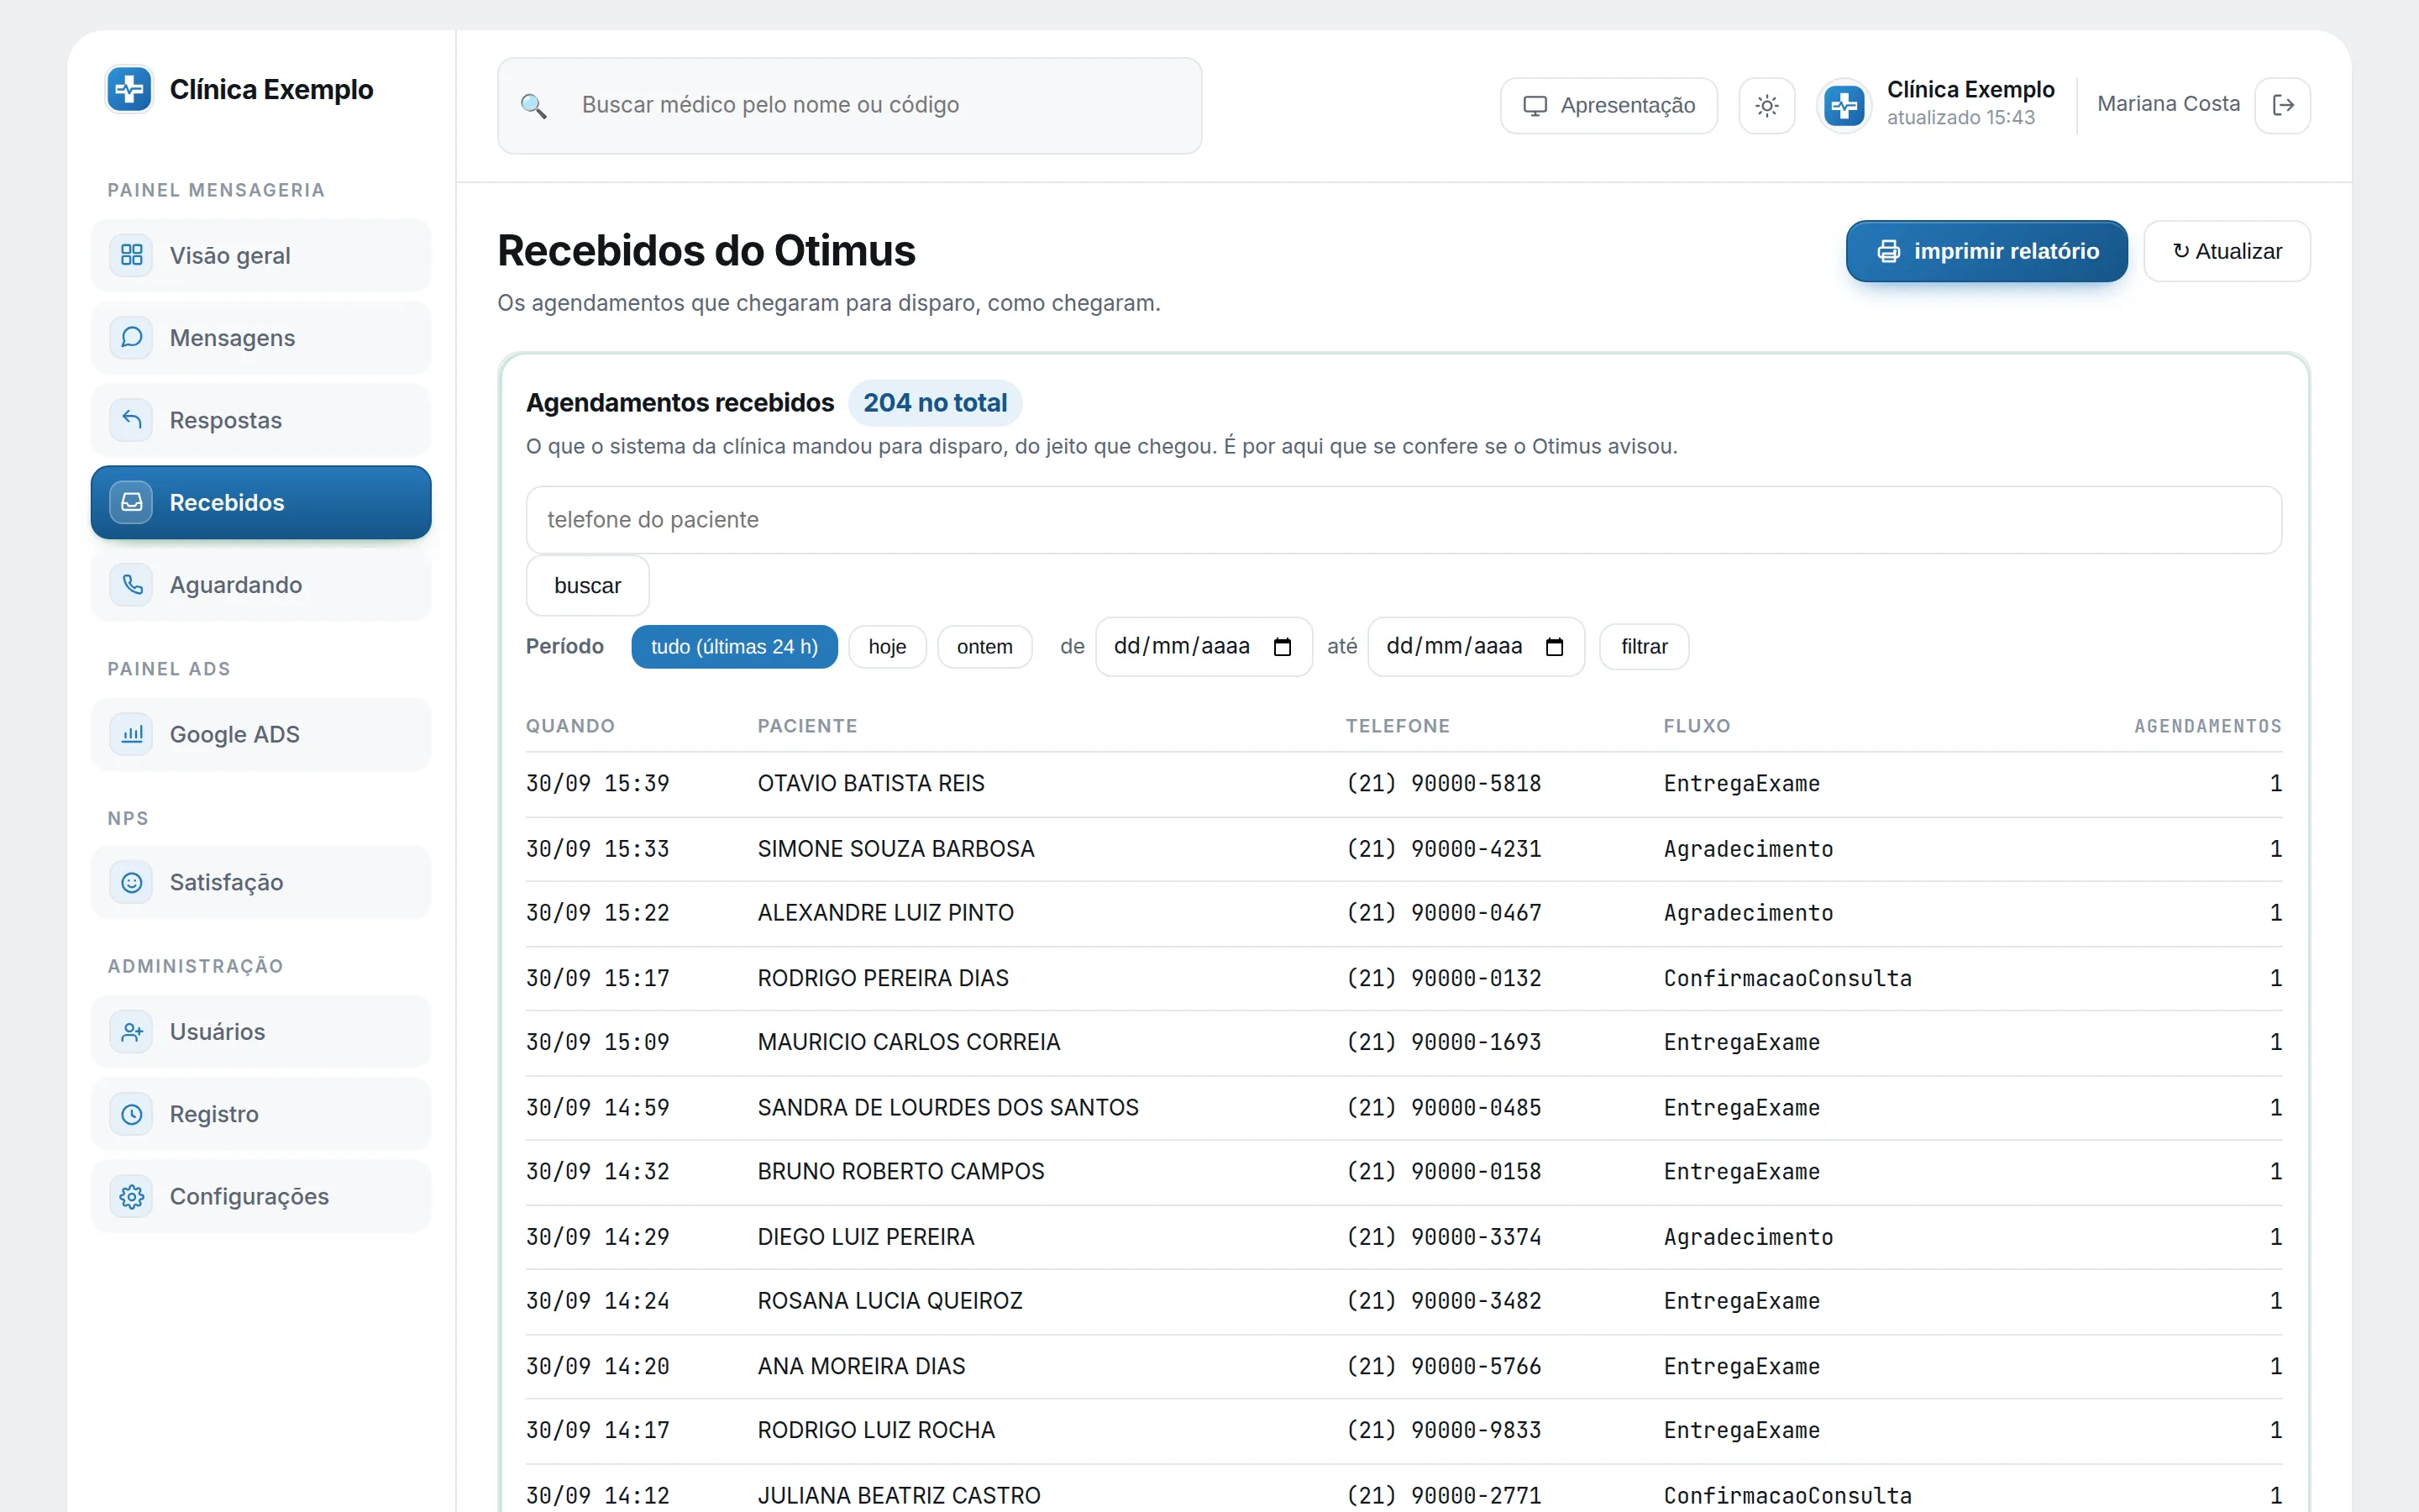
Task: Select the 'hoje' period filter
Action: coord(888,647)
